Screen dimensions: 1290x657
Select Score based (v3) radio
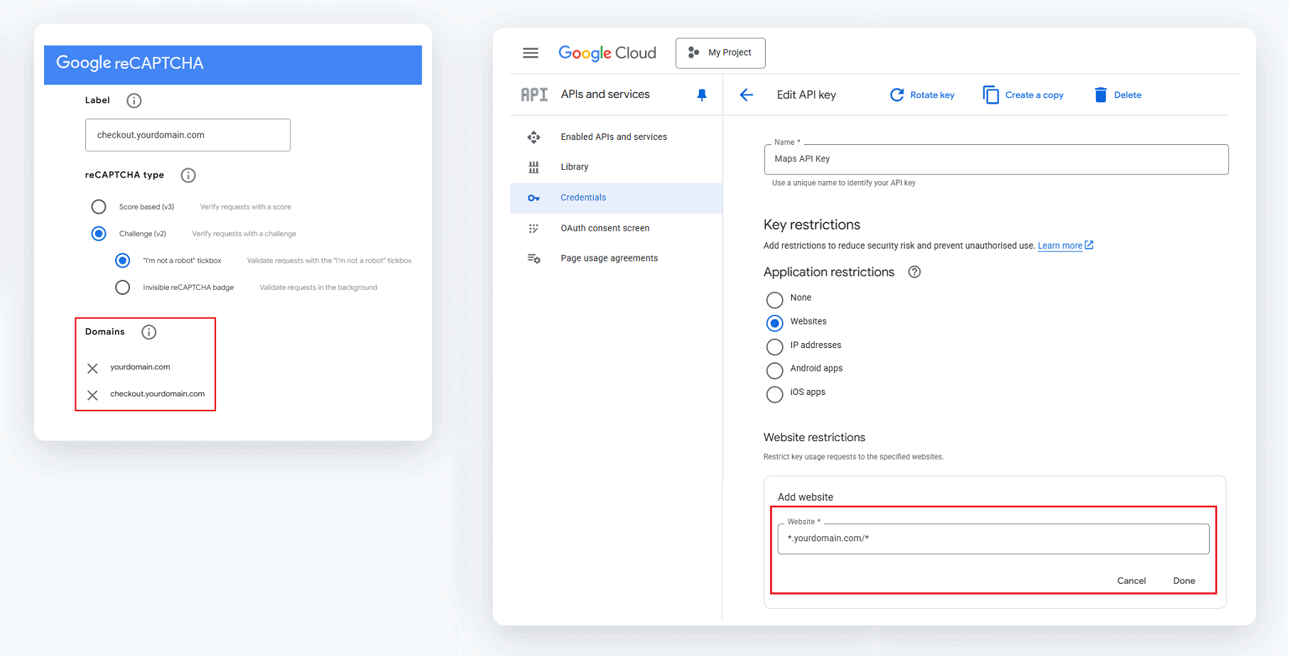[99, 207]
